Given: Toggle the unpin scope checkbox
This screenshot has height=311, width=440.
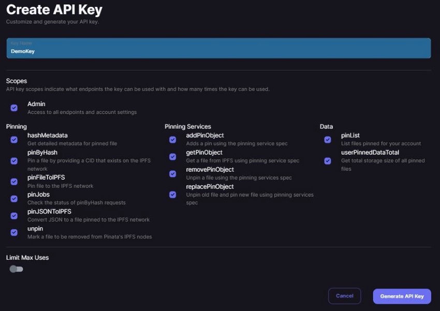Looking at the screenshot, I should click(14, 232).
